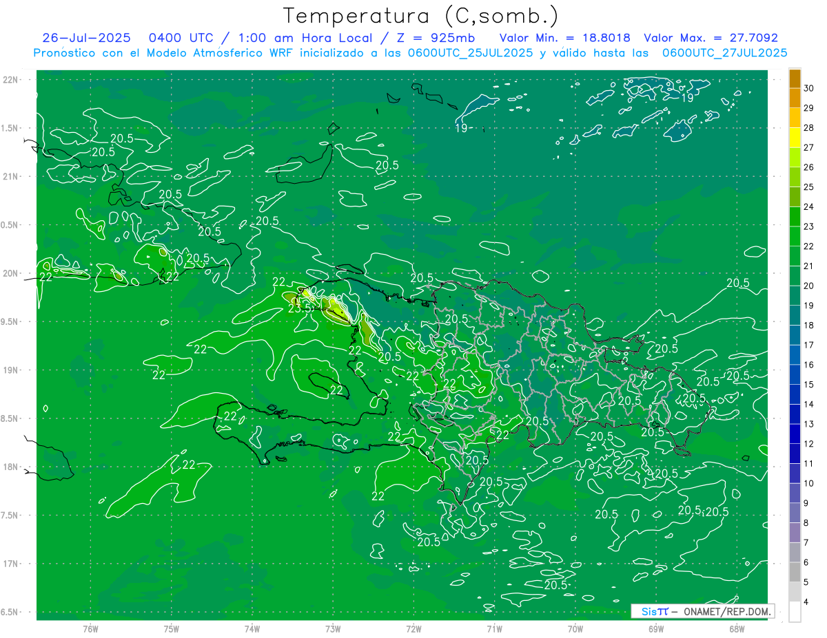
Task: Click the color scale label "9"
Action: pos(807,504)
